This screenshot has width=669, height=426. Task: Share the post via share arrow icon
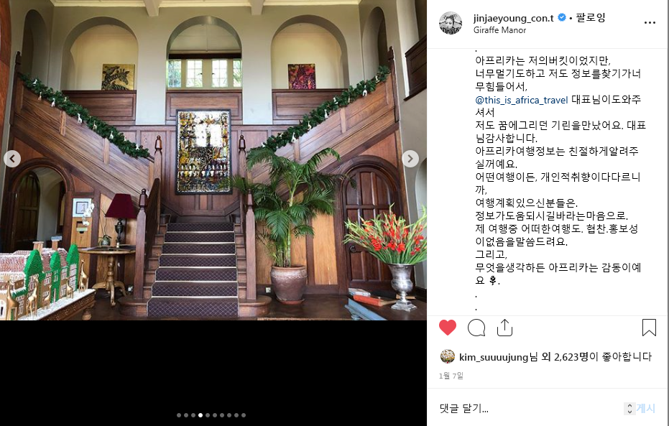point(504,328)
